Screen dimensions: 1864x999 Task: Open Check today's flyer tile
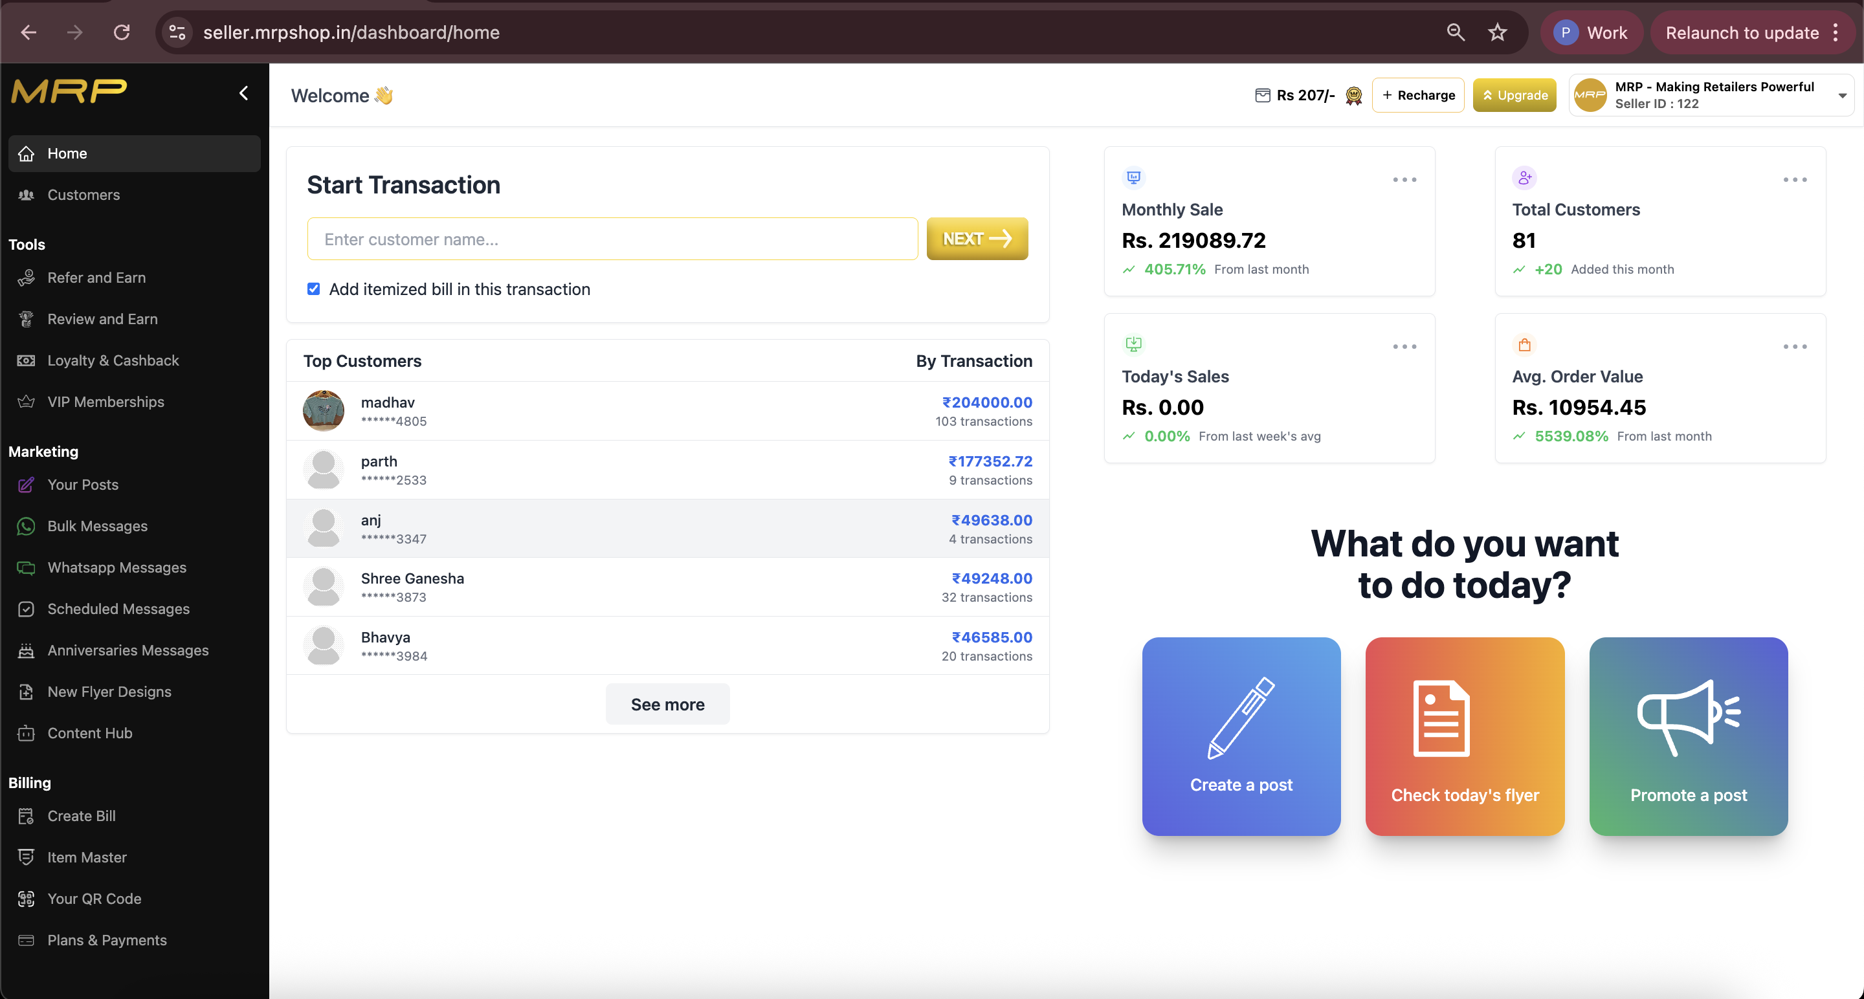(1464, 736)
